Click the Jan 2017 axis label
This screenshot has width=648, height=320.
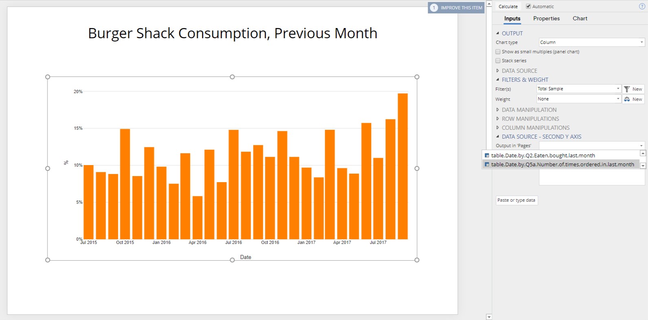click(306, 242)
